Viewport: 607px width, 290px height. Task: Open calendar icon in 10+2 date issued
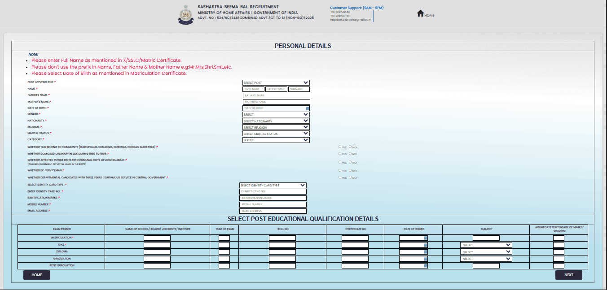426,245
